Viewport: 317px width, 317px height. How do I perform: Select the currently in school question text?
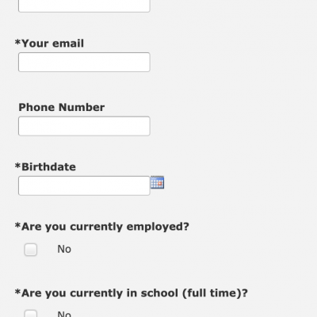(132, 293)
